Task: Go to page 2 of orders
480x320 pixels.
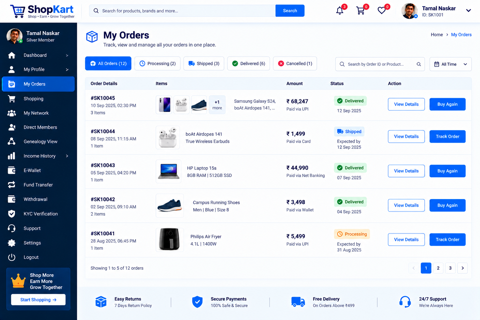Action: pos(438,268)
